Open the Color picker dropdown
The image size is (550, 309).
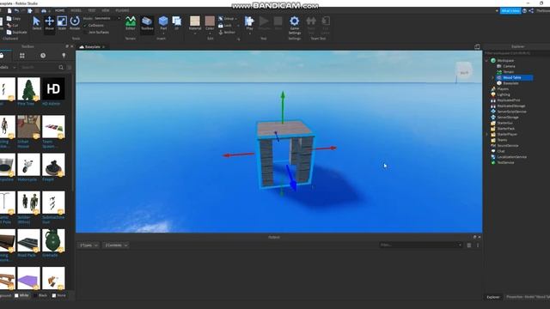coord(210,33)
